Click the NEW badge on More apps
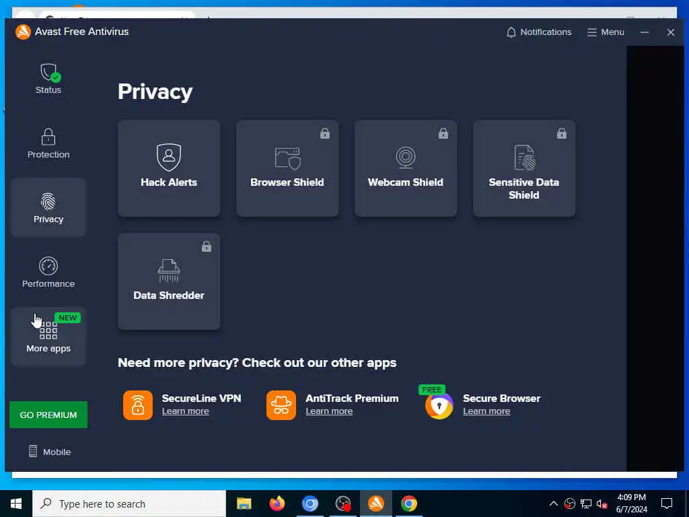This screenshot has width=689, height=517. [68, 318]
